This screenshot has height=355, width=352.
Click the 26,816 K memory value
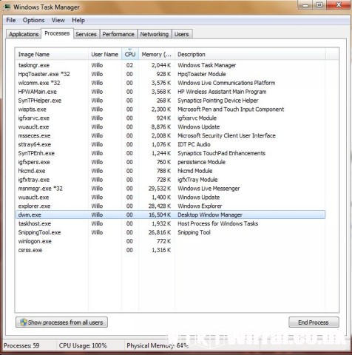[160, 232]
